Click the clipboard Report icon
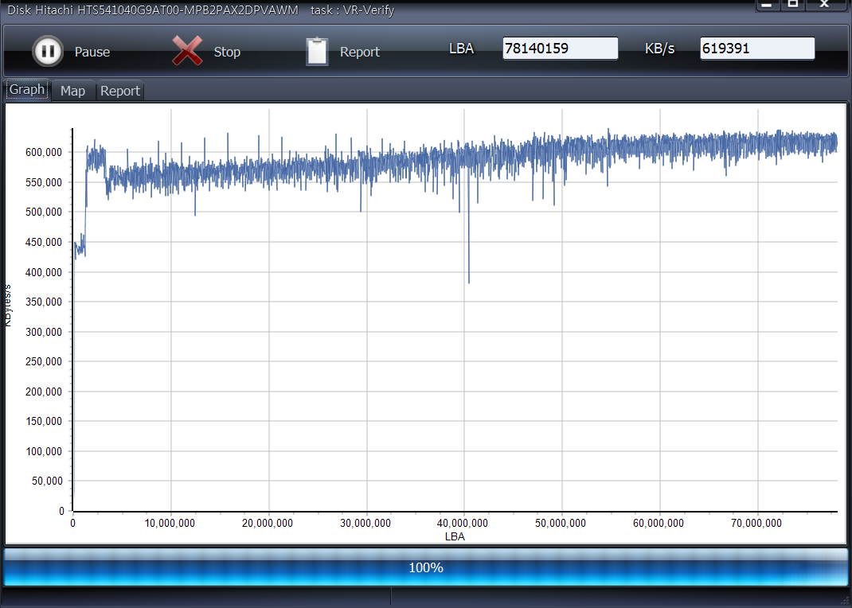Viewport: 852px width, 608px height. click(317, 52)
